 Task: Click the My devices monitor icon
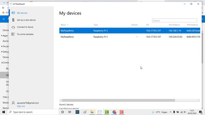(13, 13)
